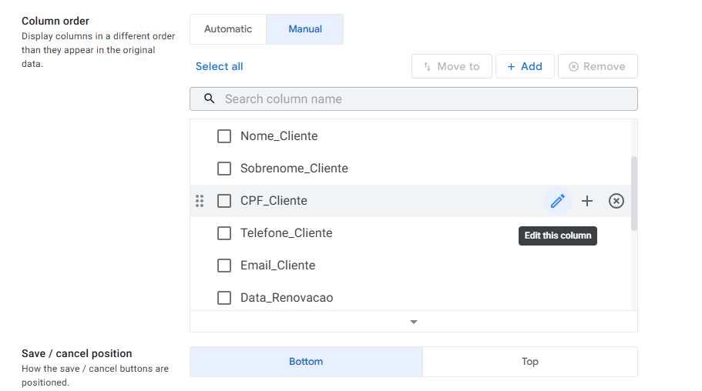This screenshot has width=702, height=391.
Task: Click the magnifier icon in search box
Action: [209, 99]
